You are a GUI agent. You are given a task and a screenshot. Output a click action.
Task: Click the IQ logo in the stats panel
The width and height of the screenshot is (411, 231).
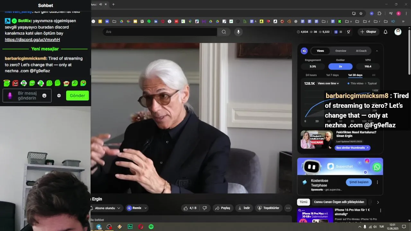304,51
